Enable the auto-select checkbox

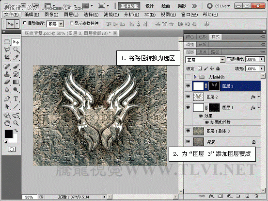click(x=25, y=23)
